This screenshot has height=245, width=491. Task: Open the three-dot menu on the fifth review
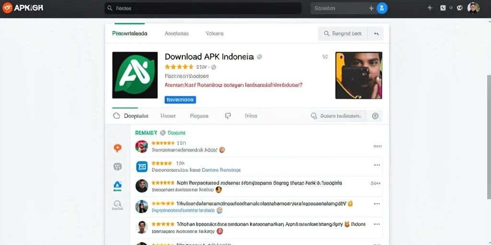(377, 224)
